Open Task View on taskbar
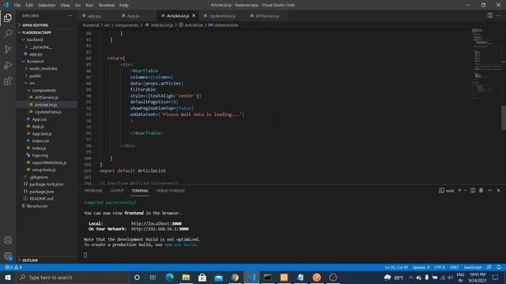 [x=153, y=277]
